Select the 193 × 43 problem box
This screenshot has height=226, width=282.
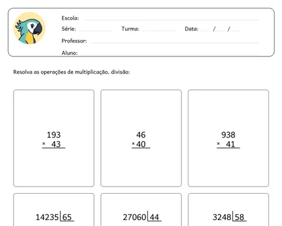53,138
